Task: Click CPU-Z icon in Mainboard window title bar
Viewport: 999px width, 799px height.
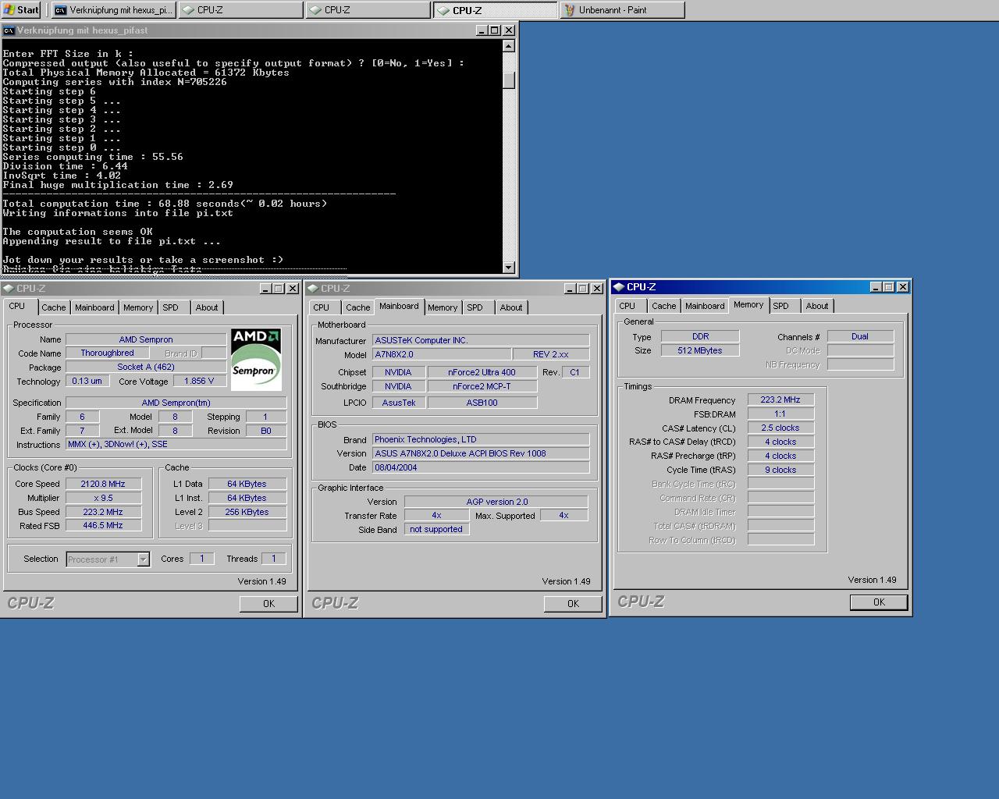Action: (313, 288)
